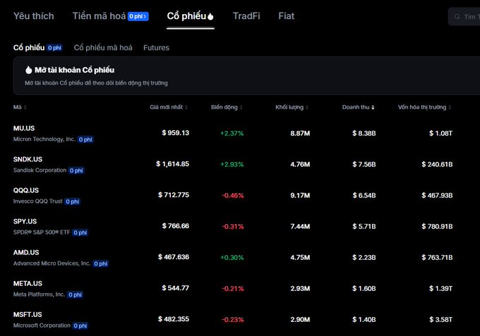
Task: Click the Sandisk Corporation name
Action: coord(40,170)
